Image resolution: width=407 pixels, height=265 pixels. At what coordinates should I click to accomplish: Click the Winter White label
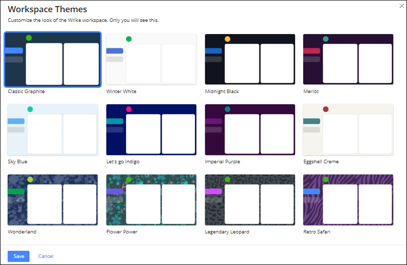121,92
